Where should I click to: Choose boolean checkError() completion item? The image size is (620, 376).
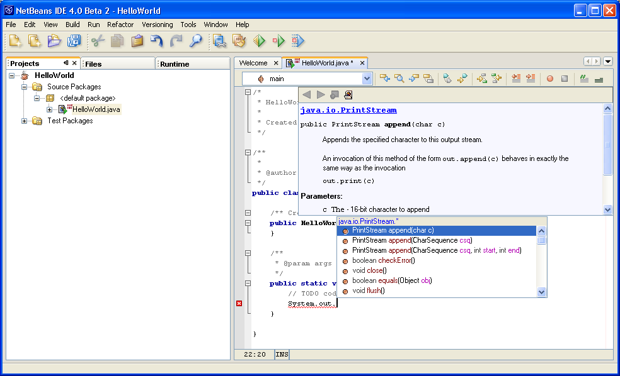(x=437, y=260)
